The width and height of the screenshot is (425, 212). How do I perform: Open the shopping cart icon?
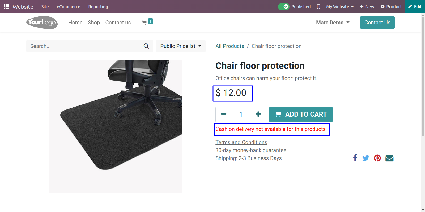144,23
